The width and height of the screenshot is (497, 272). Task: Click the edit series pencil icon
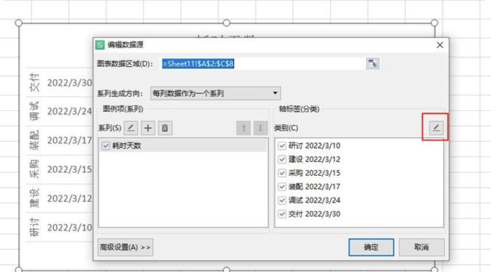130,128
